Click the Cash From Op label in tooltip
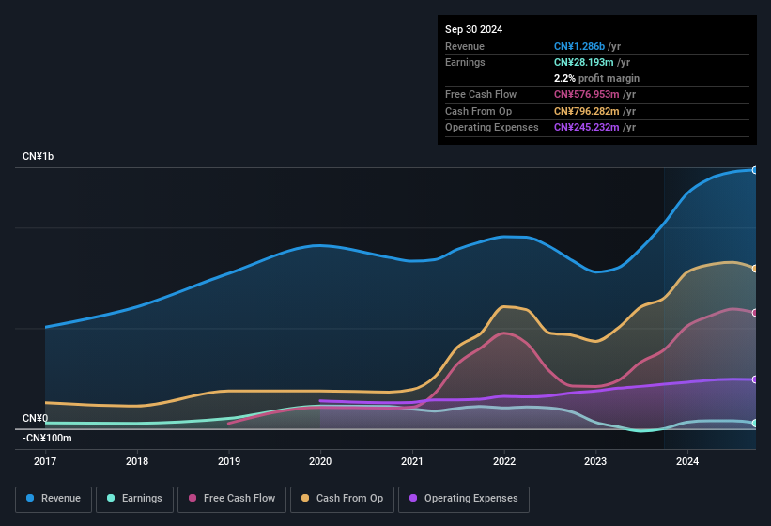The height and width of the screenshot is (526, 771). click(478, 111)
